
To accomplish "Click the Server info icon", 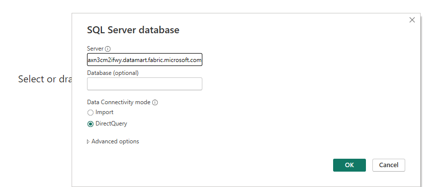I will point(108,49).
